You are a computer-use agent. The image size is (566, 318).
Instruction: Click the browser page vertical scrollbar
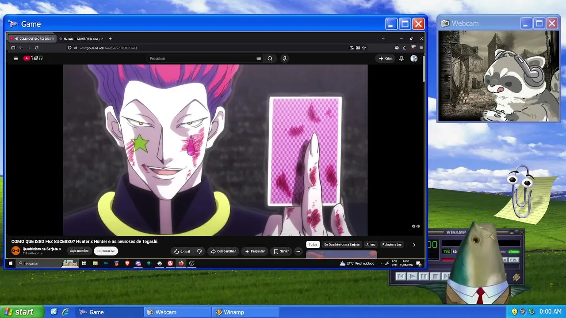424,68
